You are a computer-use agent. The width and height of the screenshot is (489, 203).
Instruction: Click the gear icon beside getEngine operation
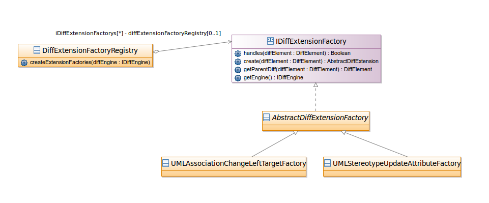(x=238, y=78)
